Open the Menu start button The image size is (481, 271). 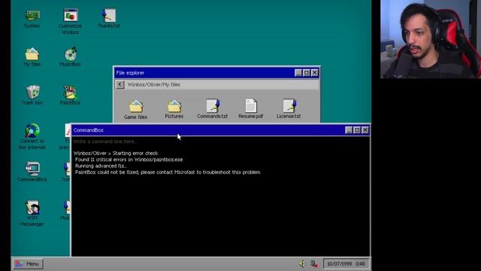coord(28,263)
